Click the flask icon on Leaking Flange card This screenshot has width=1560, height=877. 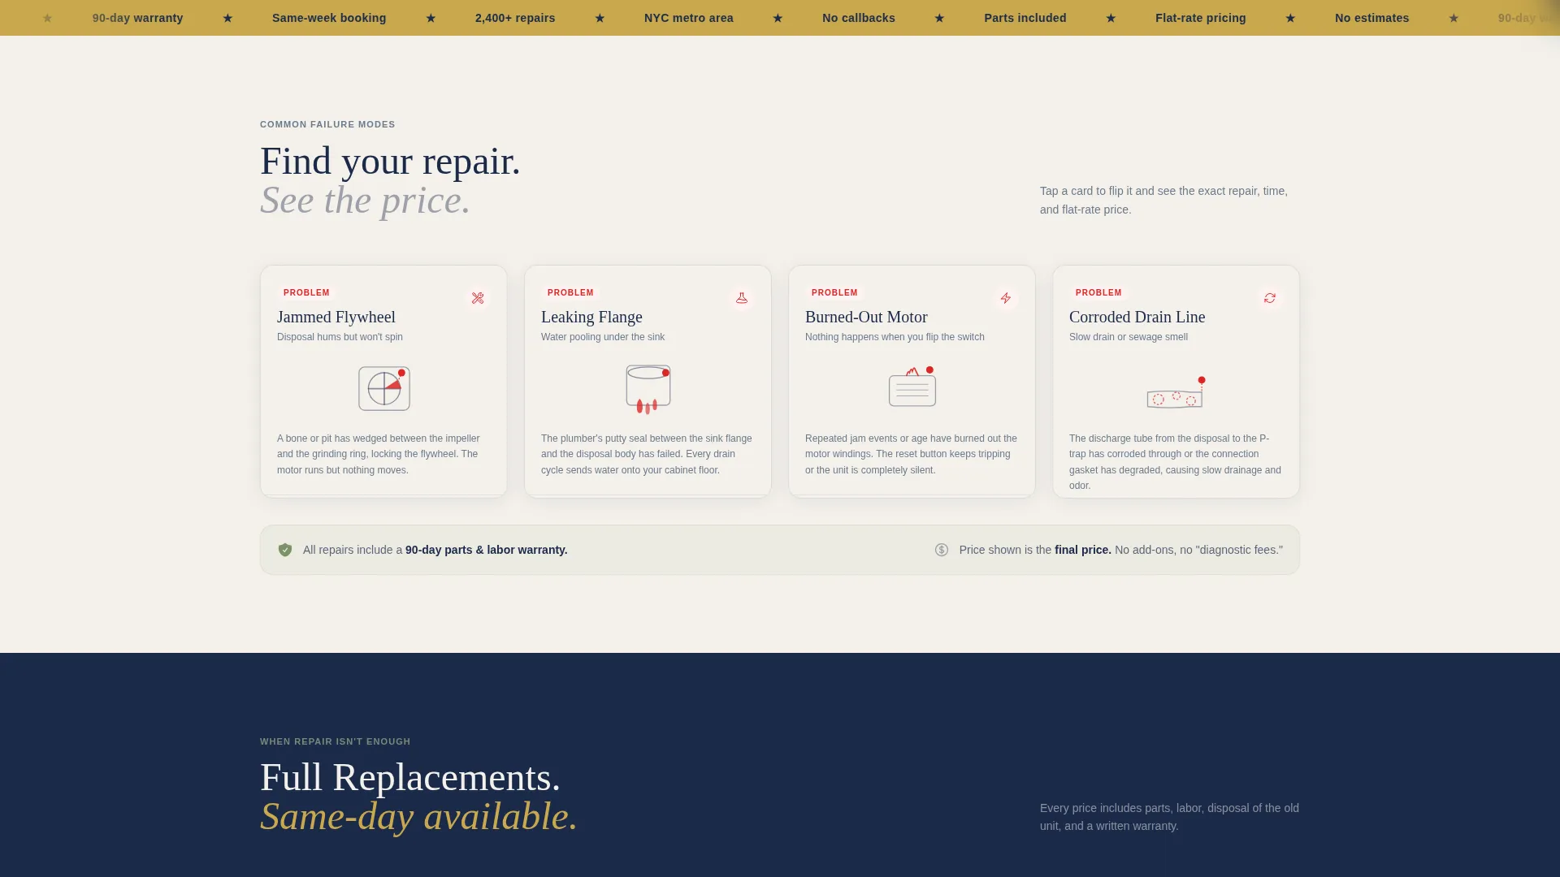click(x=742, y=298)
